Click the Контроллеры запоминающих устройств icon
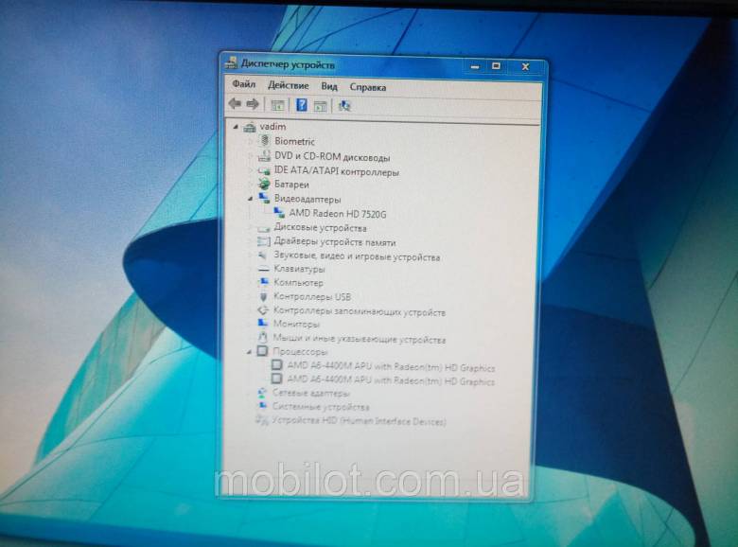This screenshot has height=547, width=738. [x=263, y=310]
